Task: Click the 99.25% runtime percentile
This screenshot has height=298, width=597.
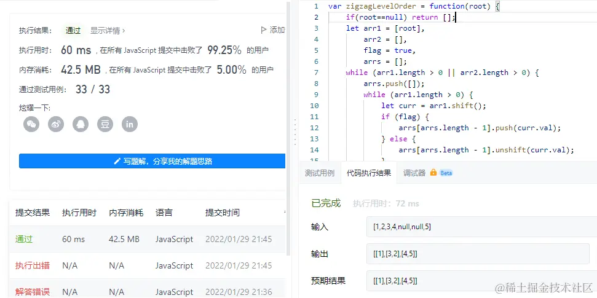Action: 224,50
